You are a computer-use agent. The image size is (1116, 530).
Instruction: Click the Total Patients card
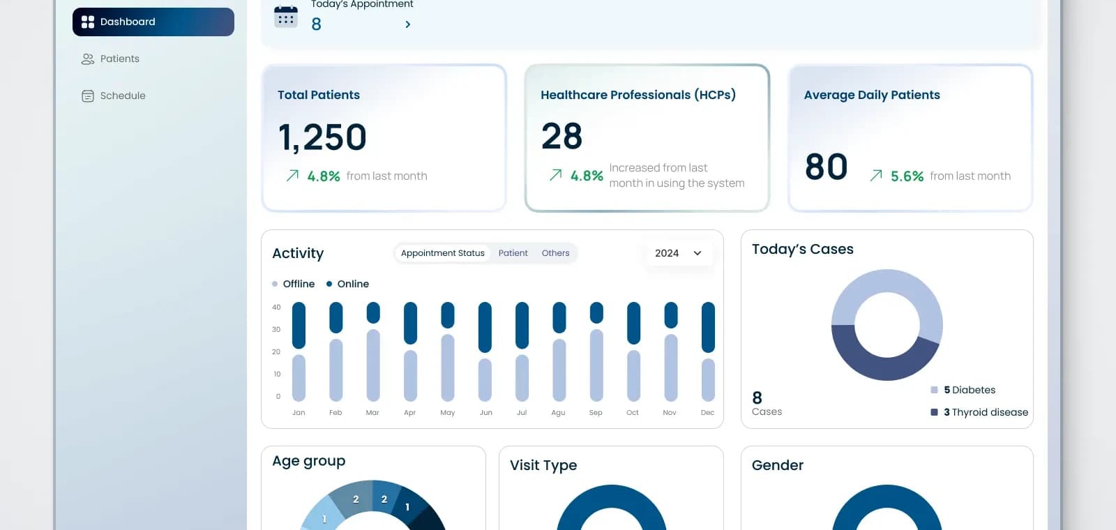tap(384, 138)
